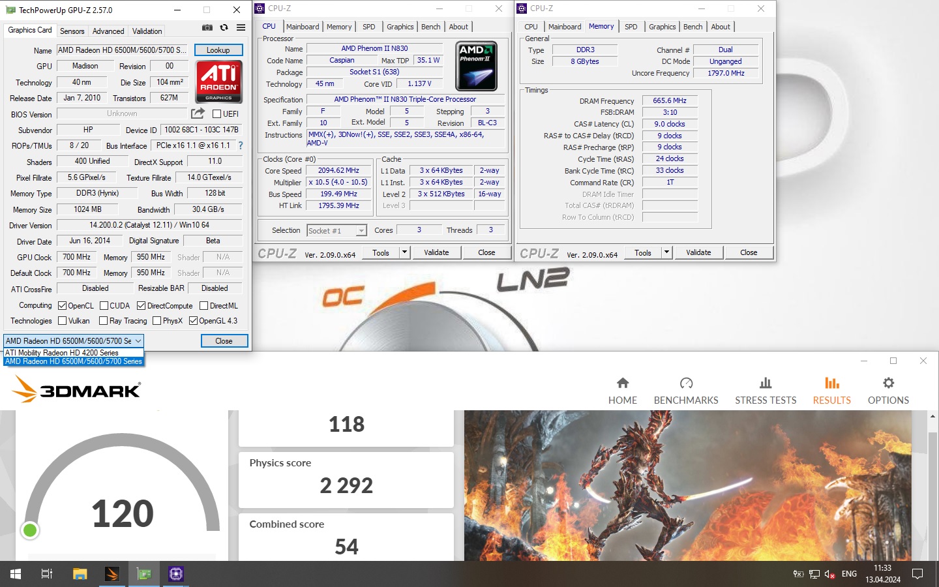
Task: Expand Tools arrow in CPU-Z Memory window
Action: [x=666, y=252]
